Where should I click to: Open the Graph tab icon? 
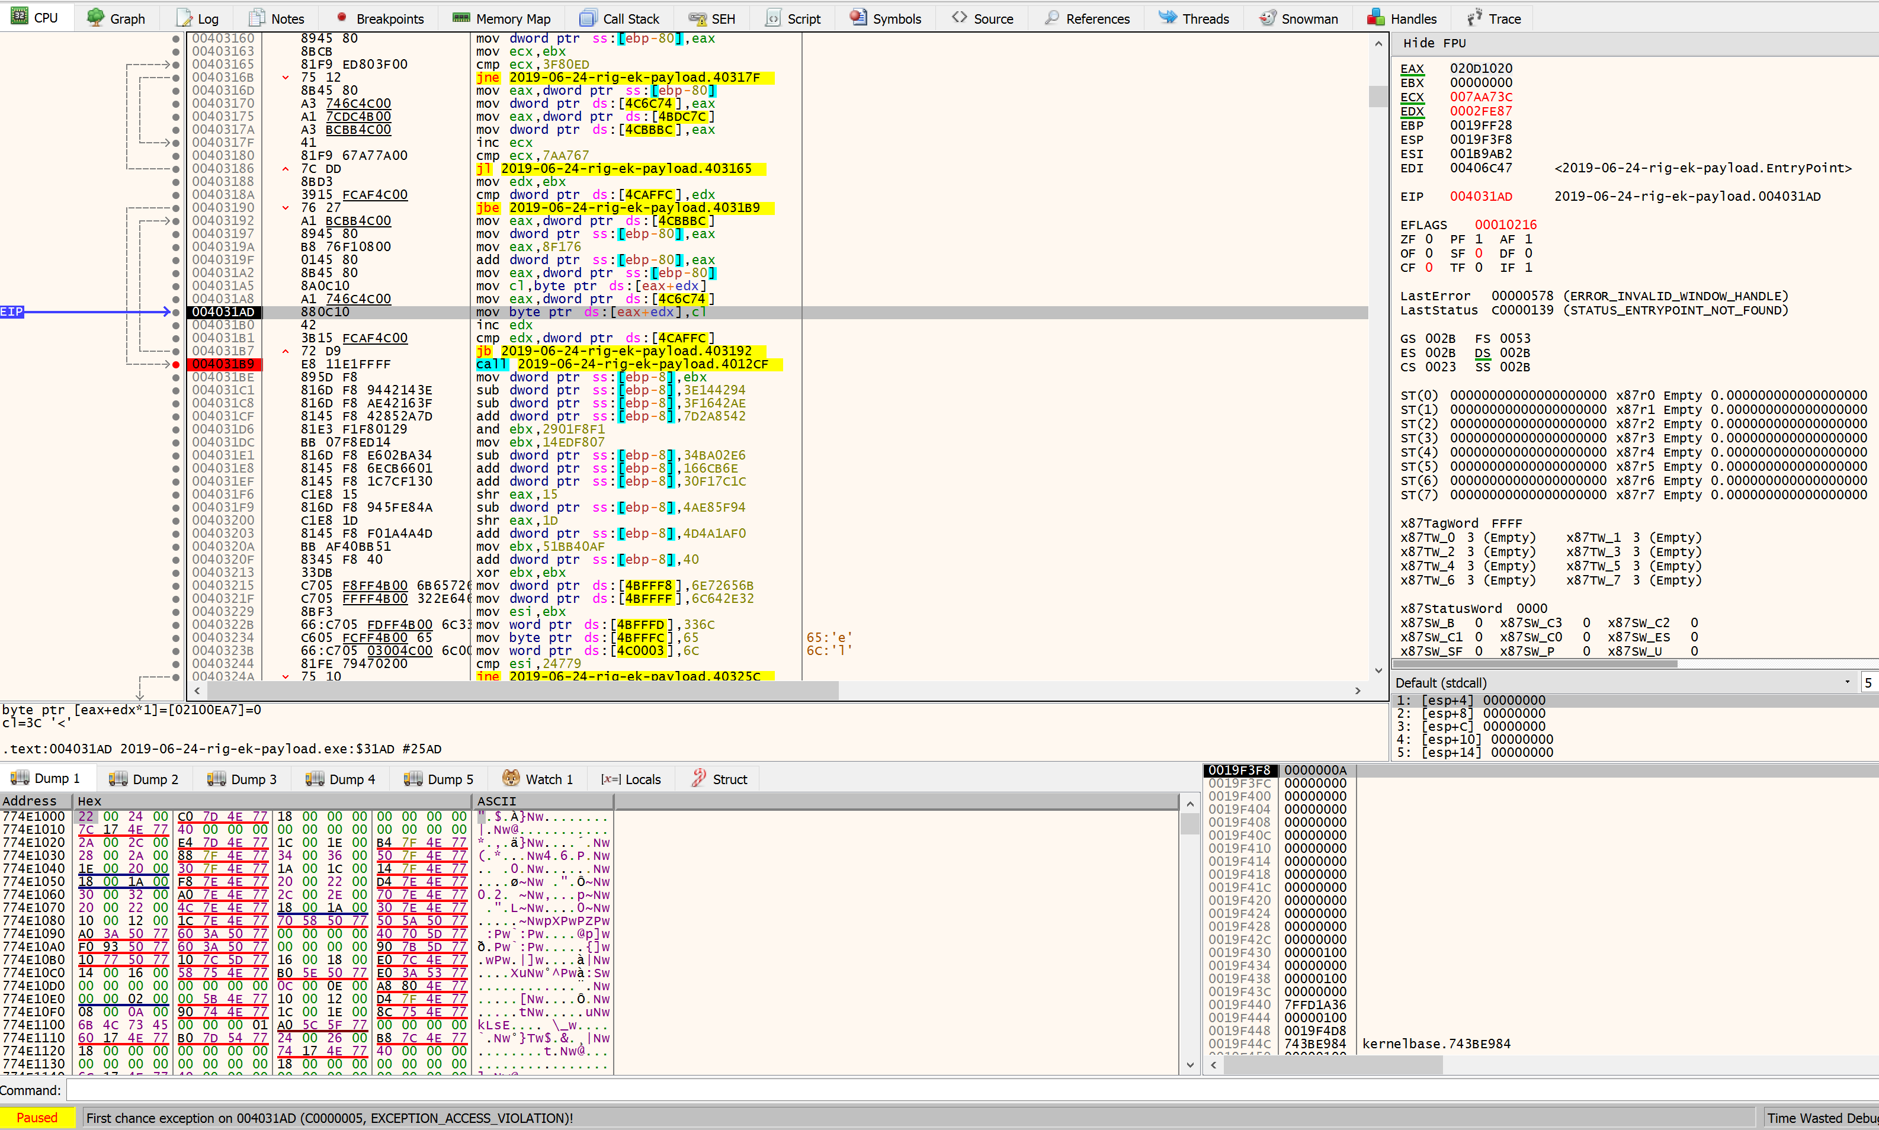[95, 18]
